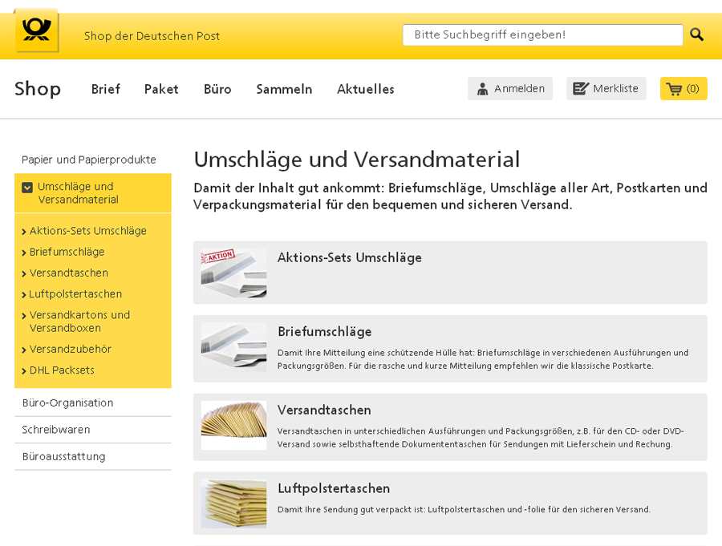The width and height of the screenshot is (722, 546).
Task: Open the Aktuelles menu
Action: 366,89
